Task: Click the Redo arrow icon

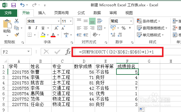Action: [x=34, y=5]
